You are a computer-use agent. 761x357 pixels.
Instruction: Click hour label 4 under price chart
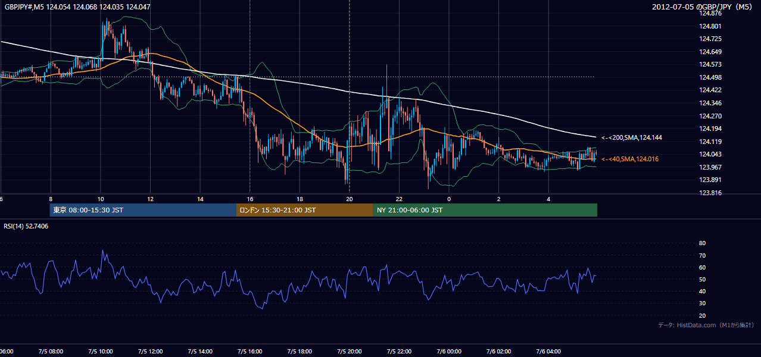point(548,199)
